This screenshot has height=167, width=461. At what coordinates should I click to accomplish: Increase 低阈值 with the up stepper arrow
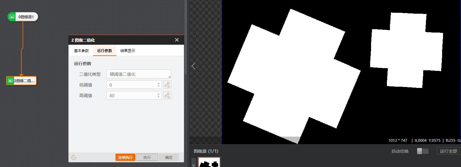(x=158, y=83)
